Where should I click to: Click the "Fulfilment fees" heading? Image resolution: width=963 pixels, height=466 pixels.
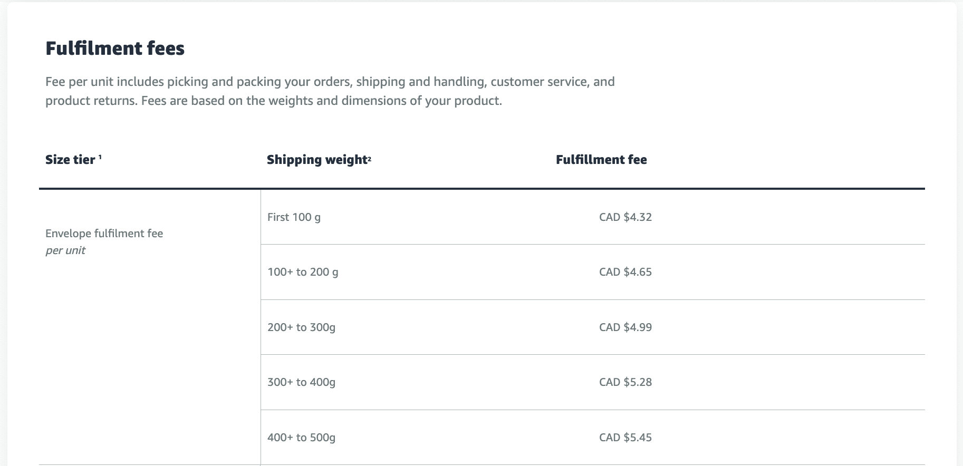click(115, 48)
